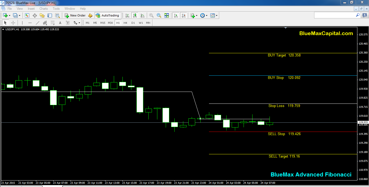Switch to the M15 timeframe
369x187 pixels.
point(103,23)
